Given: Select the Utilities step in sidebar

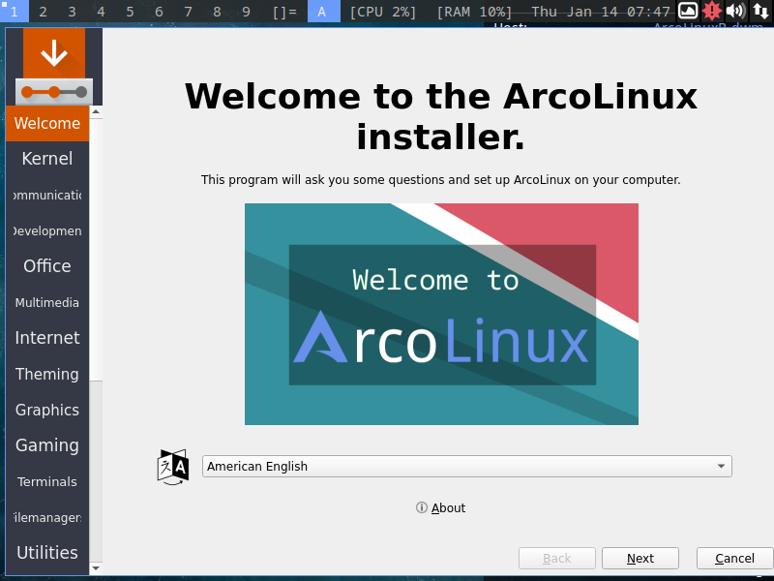Looking at the screenshot, I should [x=47, y=552].
